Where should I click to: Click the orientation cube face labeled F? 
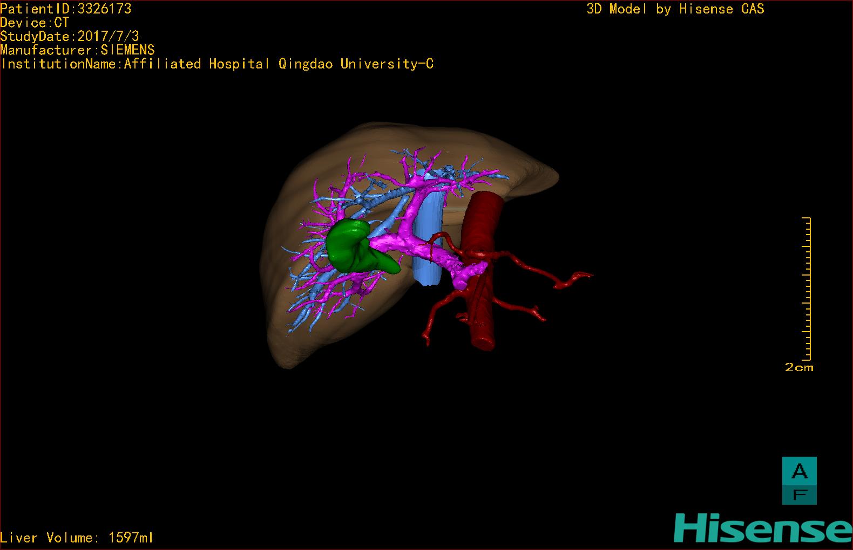800,494
